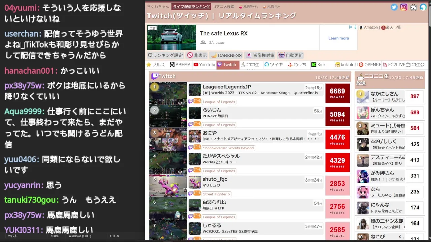Click 白波らむね channel avatar
Screen dimensions: 431x242
pyautogui.click(x=195, y=205)
